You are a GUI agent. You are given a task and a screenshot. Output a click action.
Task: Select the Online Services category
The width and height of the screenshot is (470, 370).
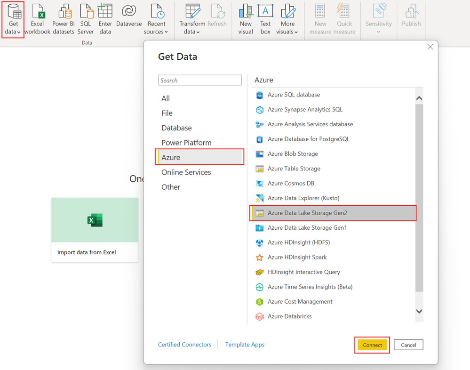pos(186,172)
